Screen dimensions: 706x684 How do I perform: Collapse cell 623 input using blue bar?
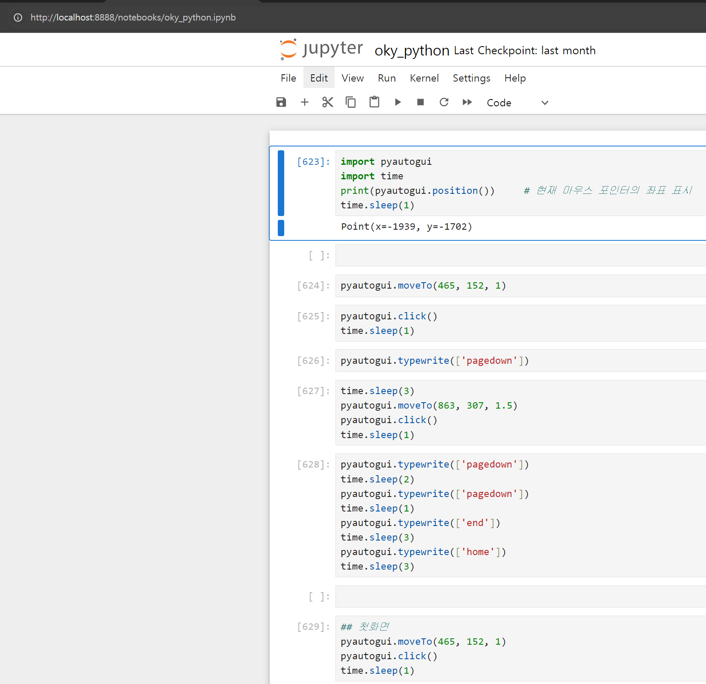[281, 183]
